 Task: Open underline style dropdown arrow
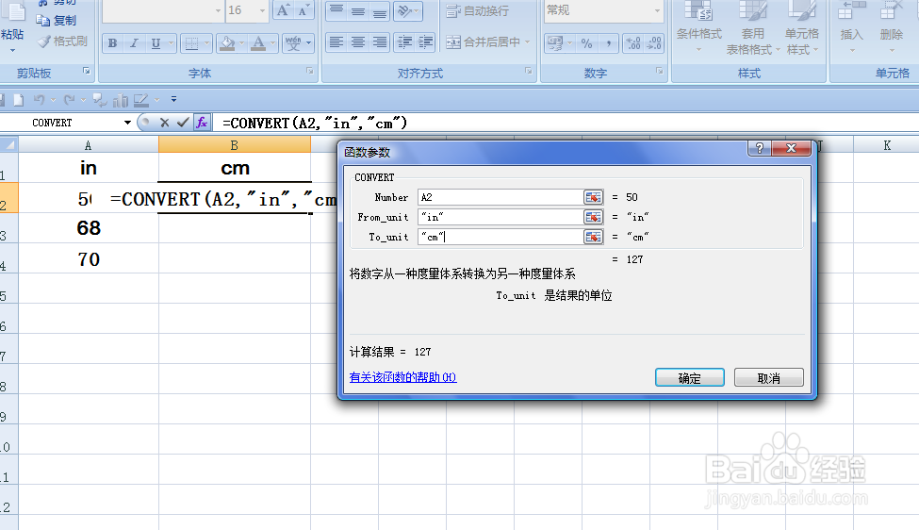(172, 43)
